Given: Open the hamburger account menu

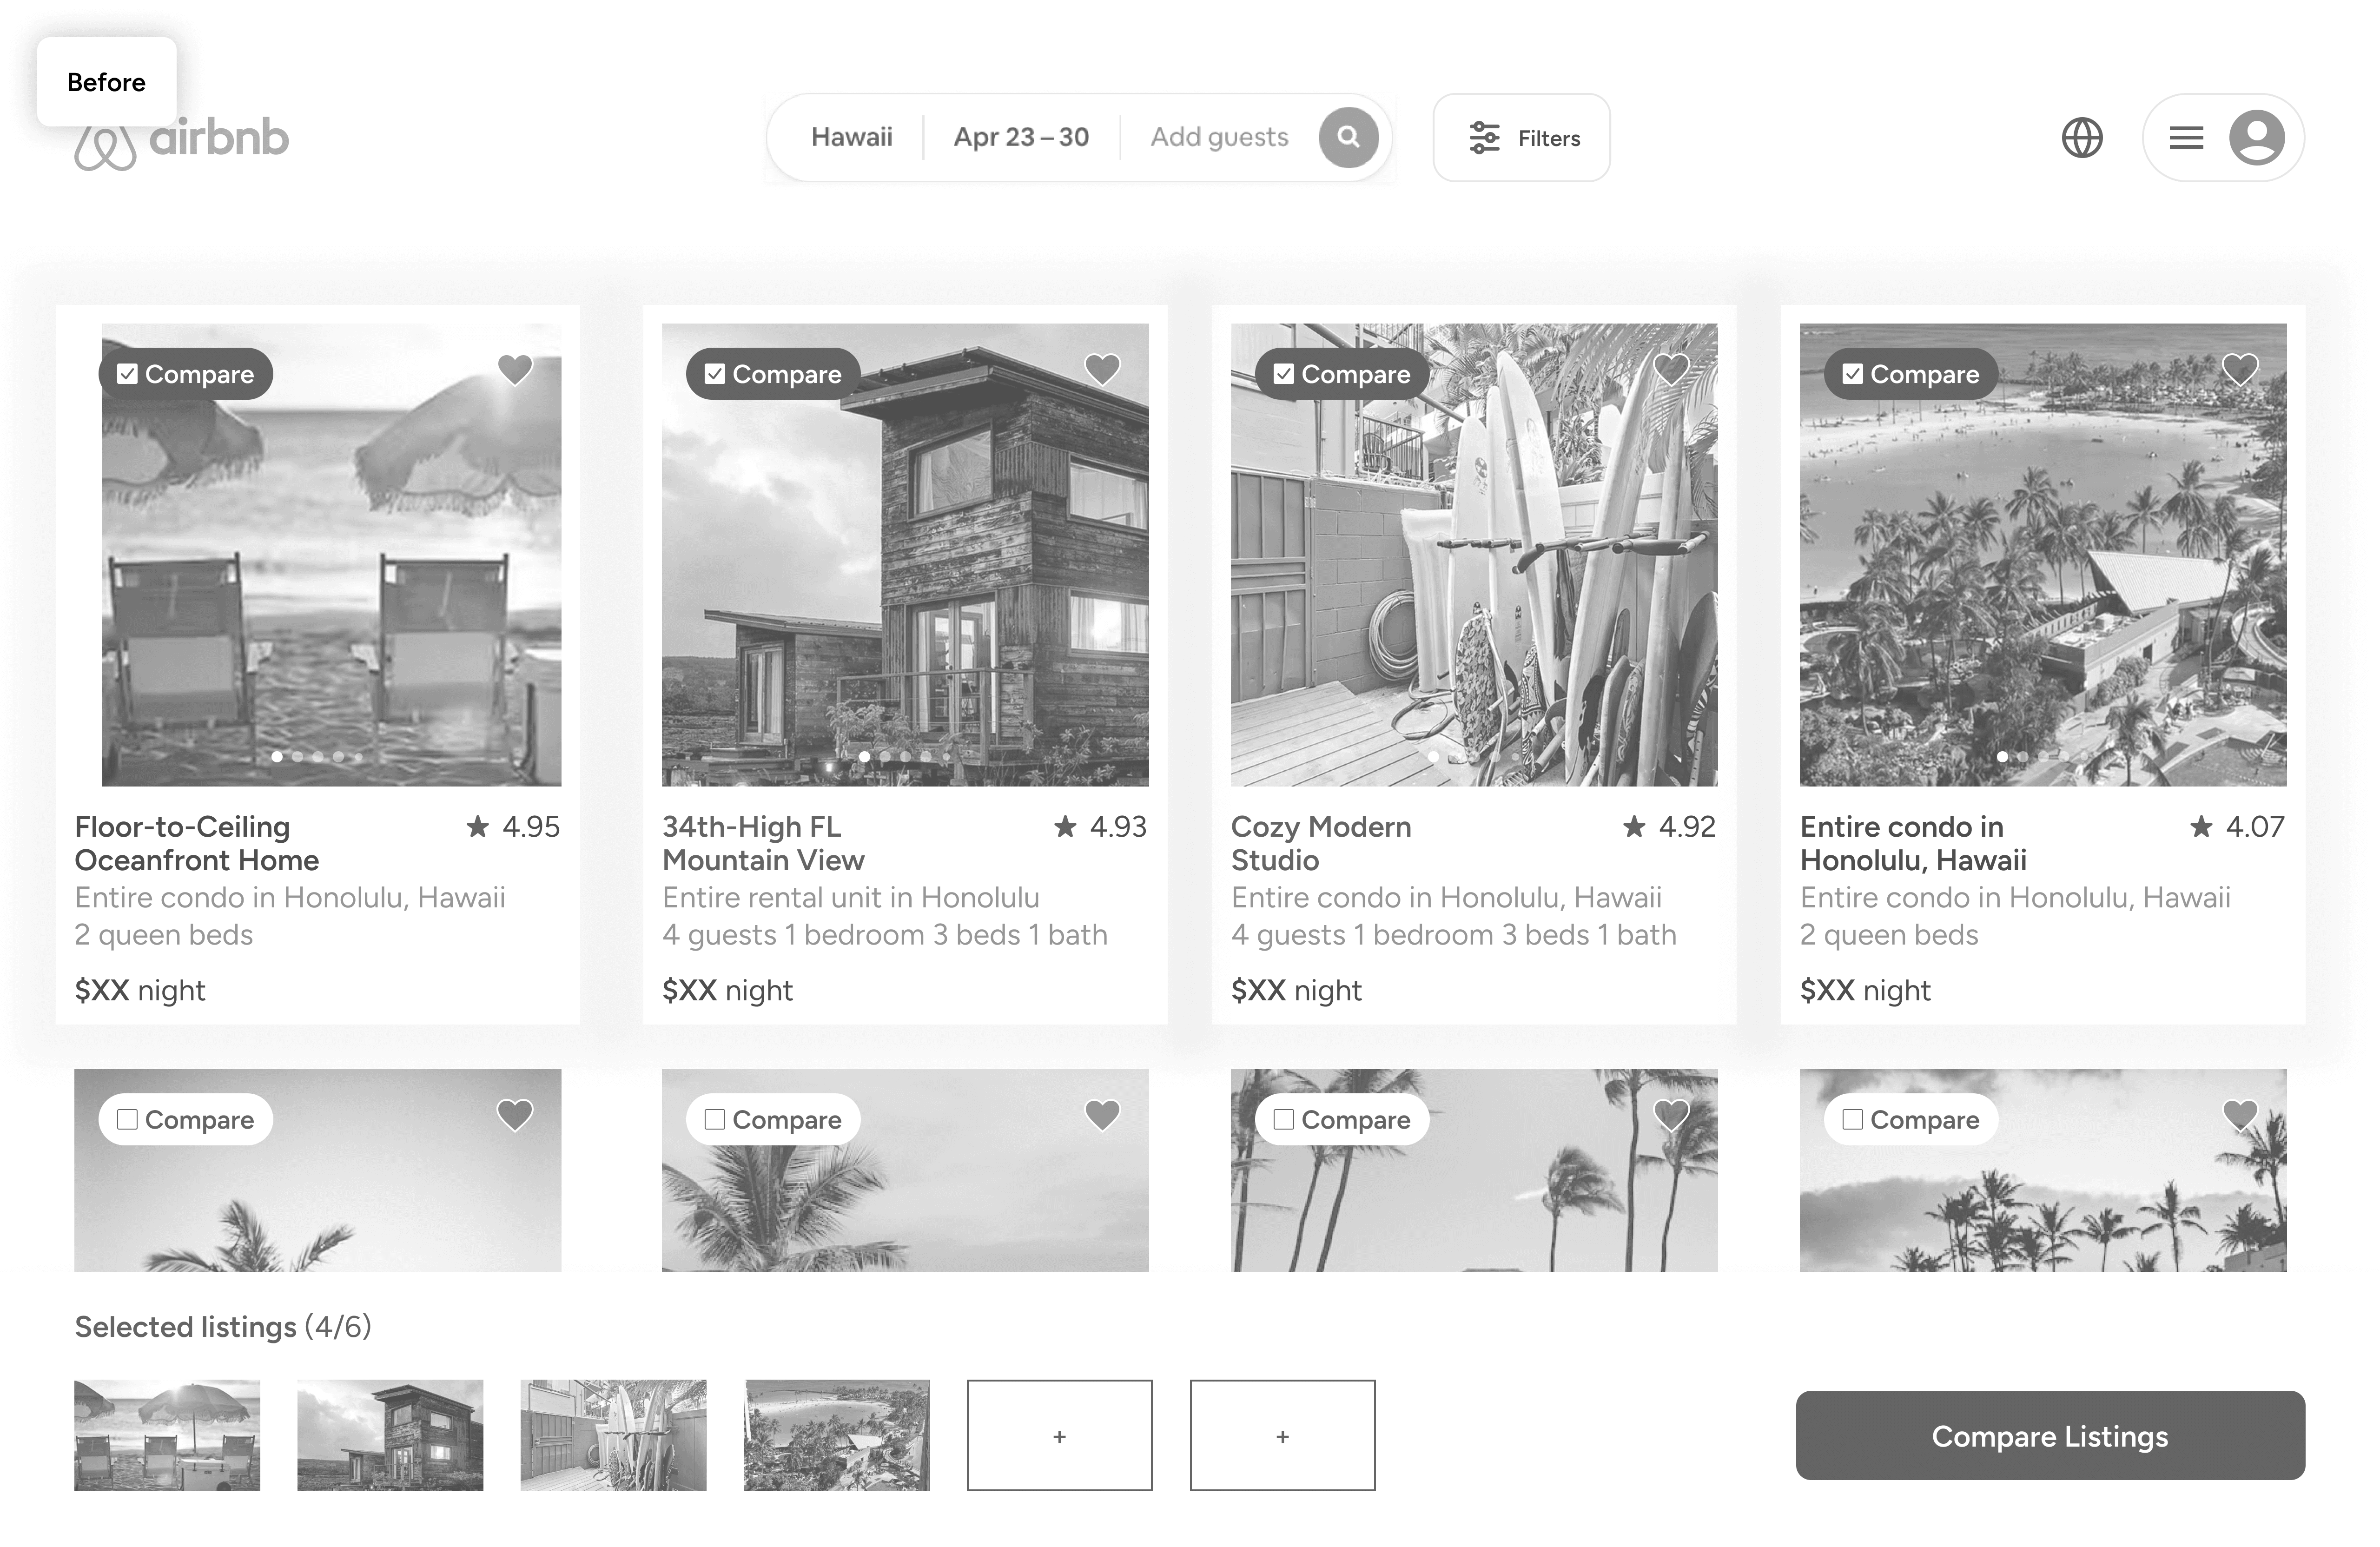Looking at the screenshot, I should [2186, 137].
